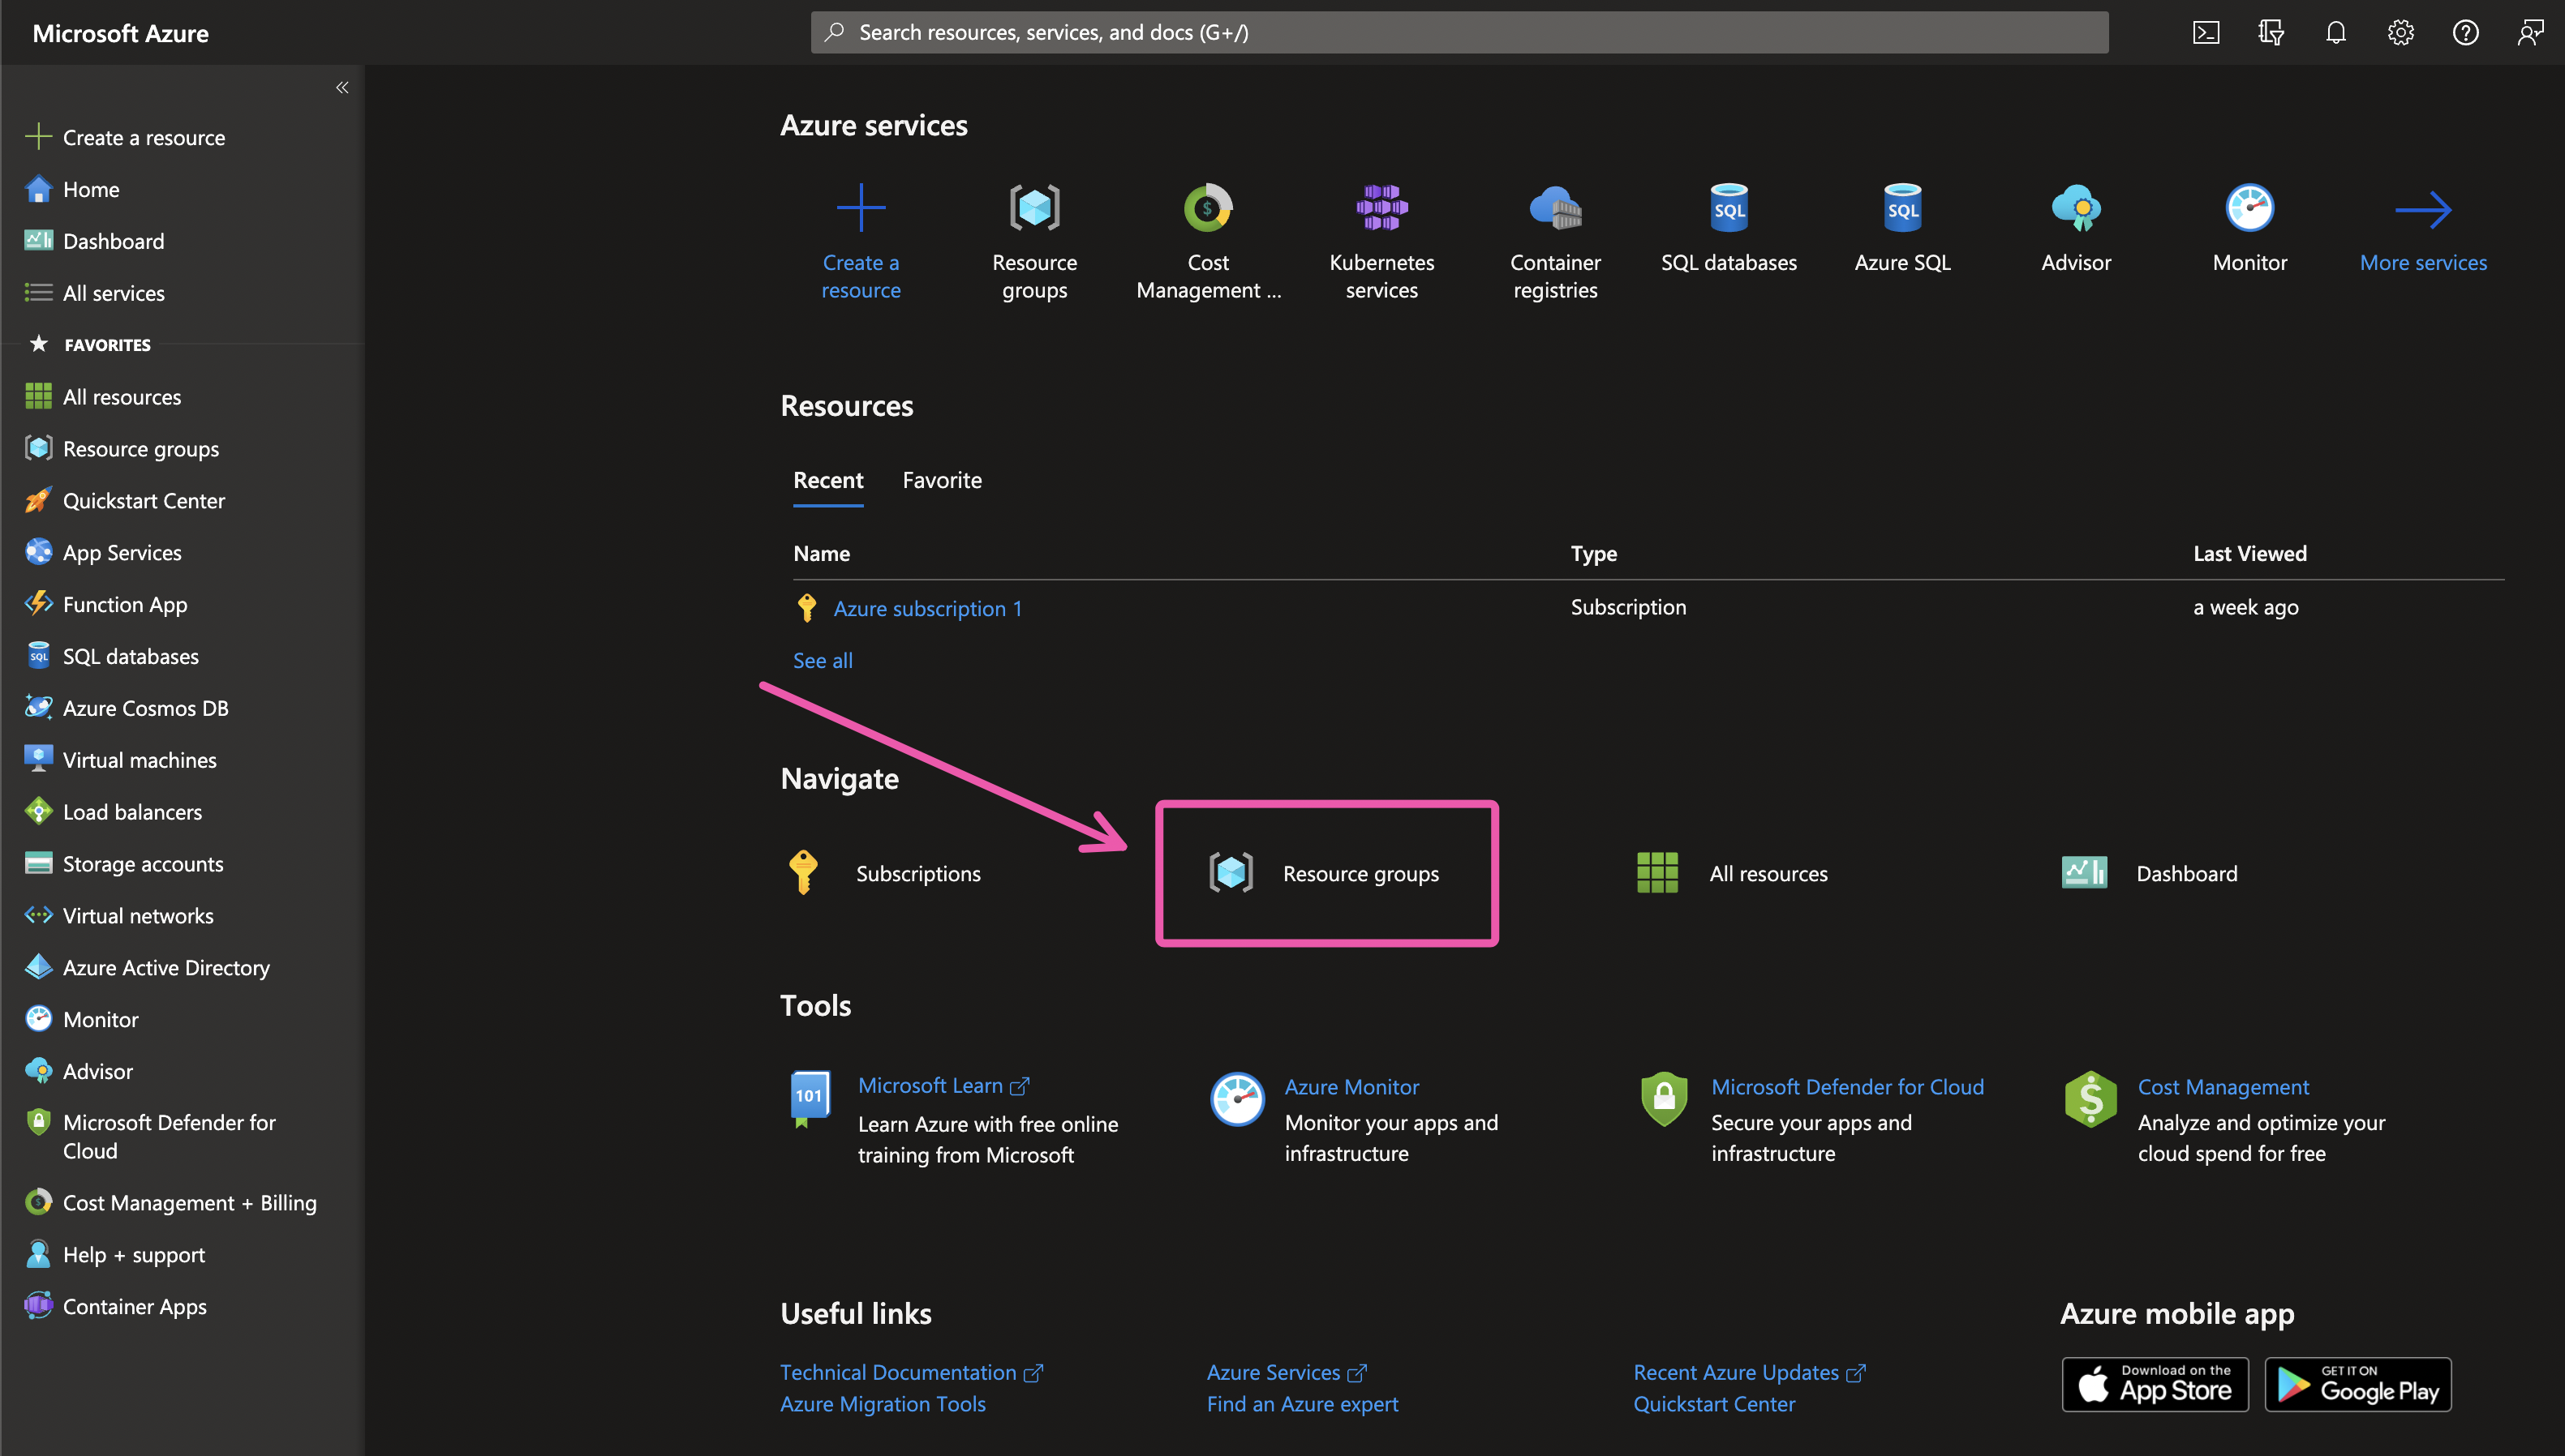This screenshot has width=2565, height=1456.
Task: Click the search resources input field
Action: coord(1459,33)
